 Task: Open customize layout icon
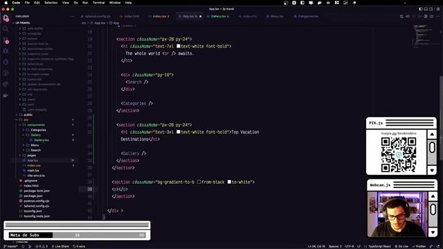pyautogui.click(x=438, y=9)
